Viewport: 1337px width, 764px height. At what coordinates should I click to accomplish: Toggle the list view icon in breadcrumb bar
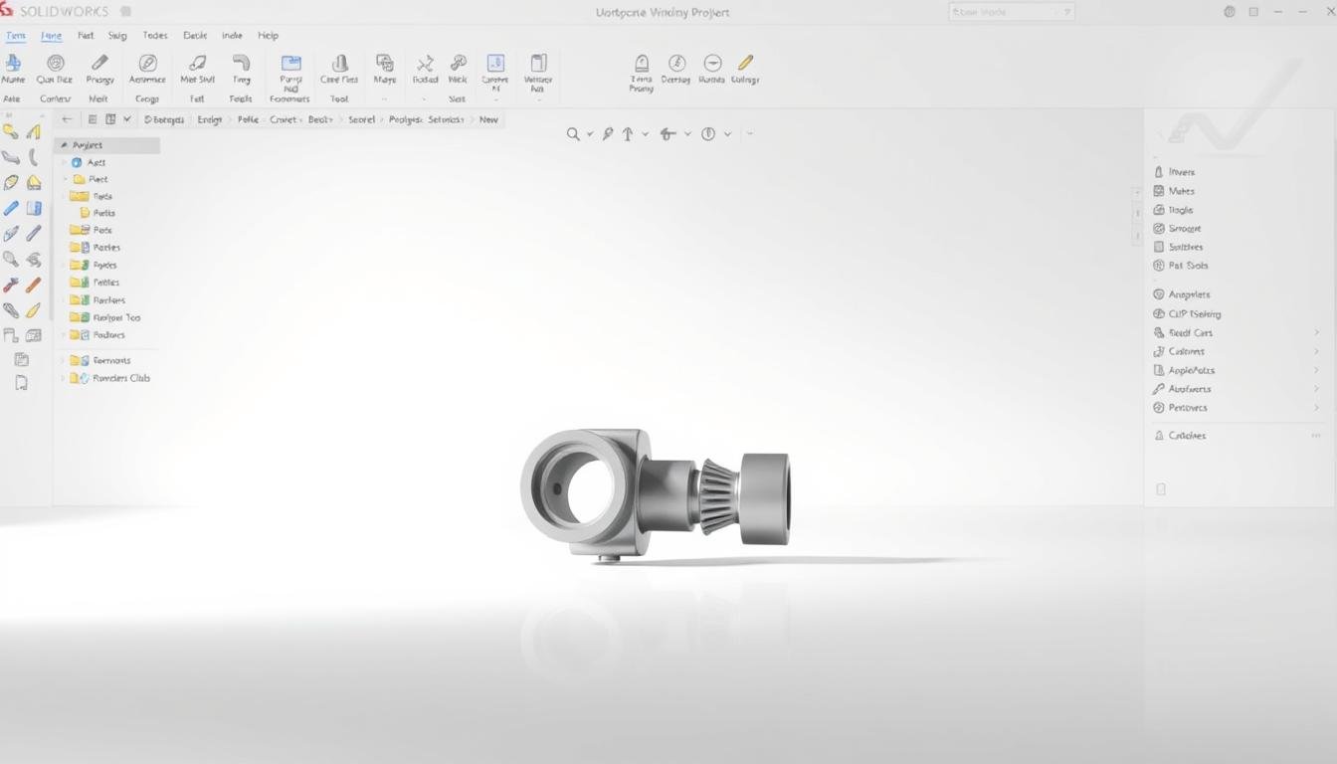click(92, 119)
